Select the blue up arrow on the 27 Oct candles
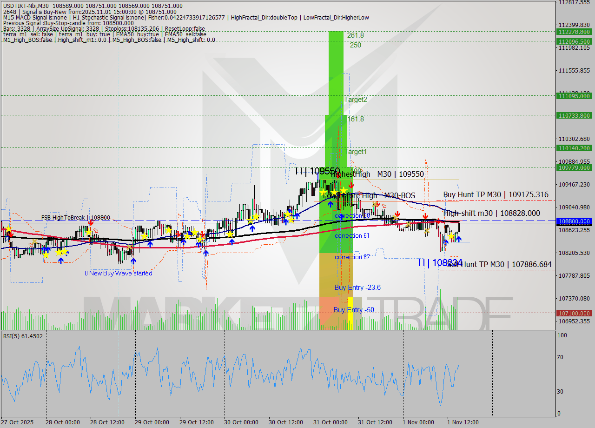Viewport: 595px width, 428px height. (47, 249)
